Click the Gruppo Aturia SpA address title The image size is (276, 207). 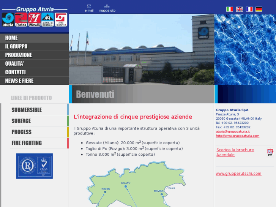point(232,110)
